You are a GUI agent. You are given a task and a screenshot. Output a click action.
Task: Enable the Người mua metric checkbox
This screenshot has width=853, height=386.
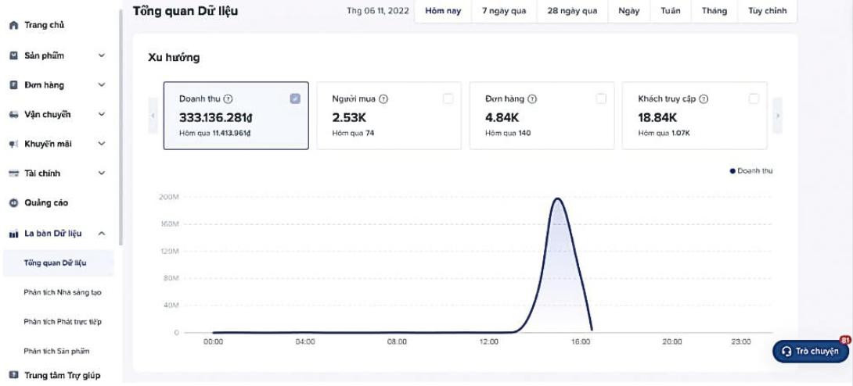click(448, 98)
